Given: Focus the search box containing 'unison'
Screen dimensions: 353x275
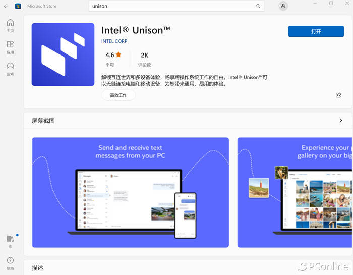Looking at the screenshot, I should [177, 6].
